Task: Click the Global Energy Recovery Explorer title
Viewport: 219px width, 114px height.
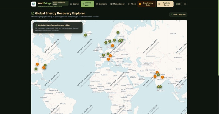Action: pyautogui.click(x=60, y=13)
